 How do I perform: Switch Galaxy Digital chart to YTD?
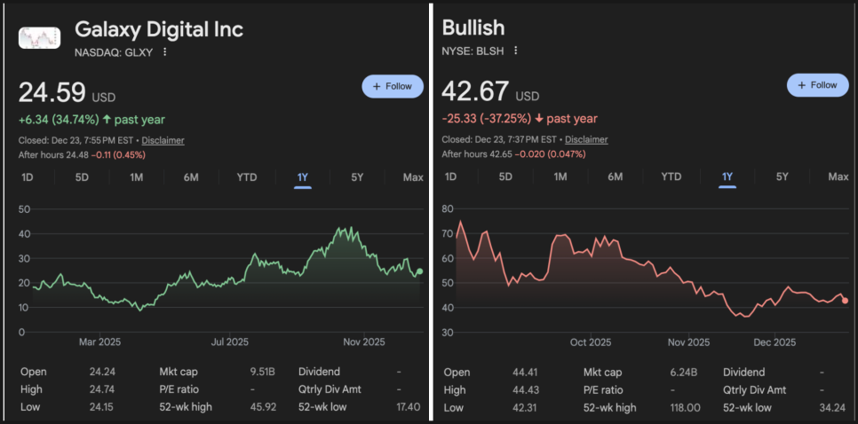[247, 177]
